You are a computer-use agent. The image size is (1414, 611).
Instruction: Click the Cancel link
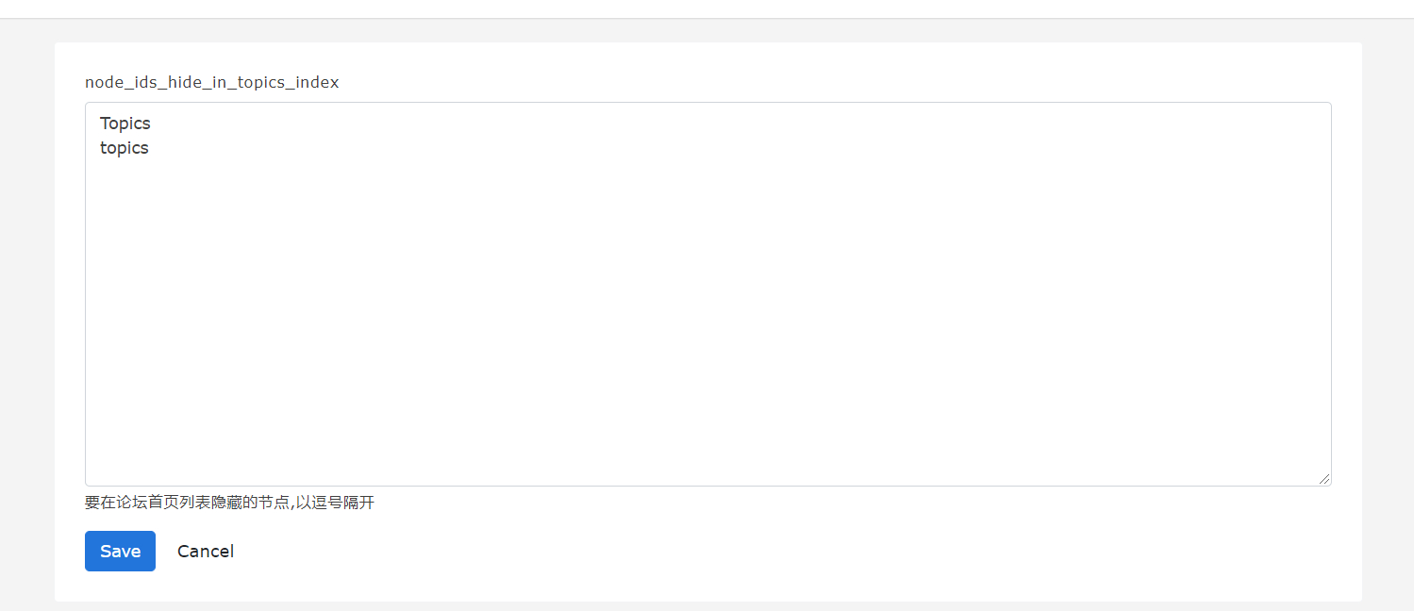pos(206,551)
